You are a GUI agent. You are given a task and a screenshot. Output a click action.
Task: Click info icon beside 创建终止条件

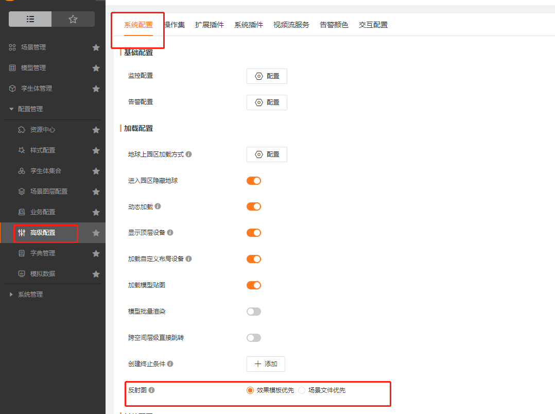170,364
